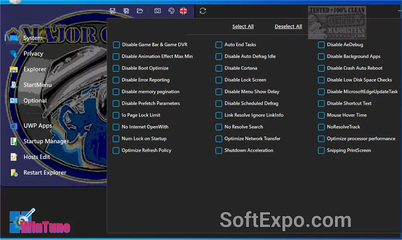Check Disable Error Reporting
This screenshot has height=240, width=402.
116,80
